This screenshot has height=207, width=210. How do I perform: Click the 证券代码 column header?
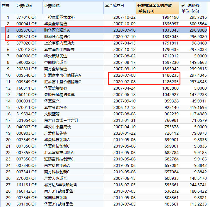pos(29,8)
